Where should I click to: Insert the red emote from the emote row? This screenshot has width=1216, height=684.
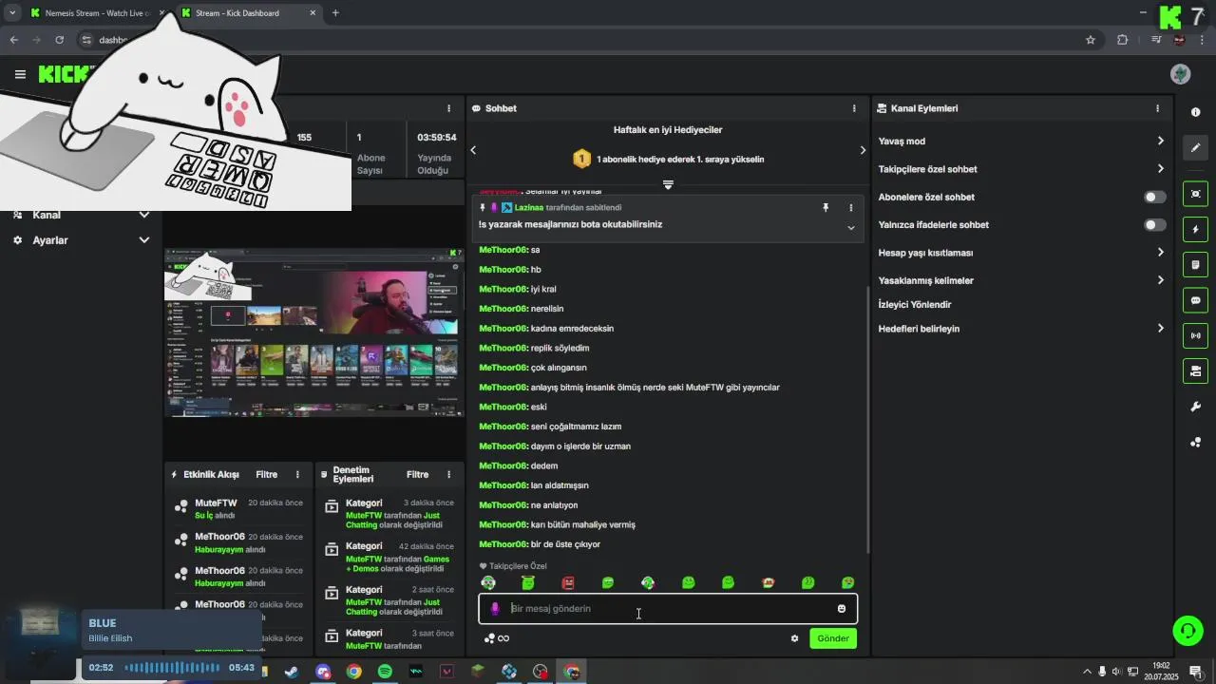[568, 582]
